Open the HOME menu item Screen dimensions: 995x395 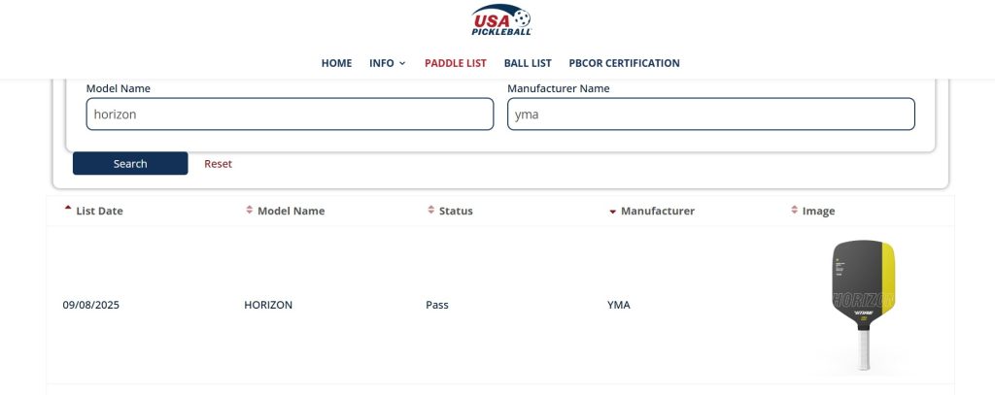pos(336,63)
